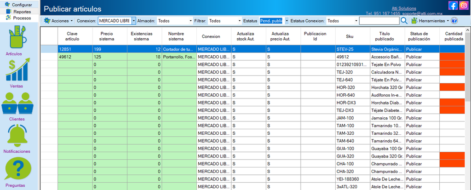The width and height of the screenshot is (471, 190).
Task: Click the Actualiza precio Aut. column header
Action: click(x=283, y=36)
